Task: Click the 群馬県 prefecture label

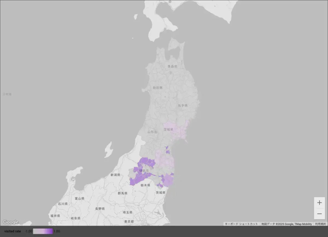Action: [123, 193]
